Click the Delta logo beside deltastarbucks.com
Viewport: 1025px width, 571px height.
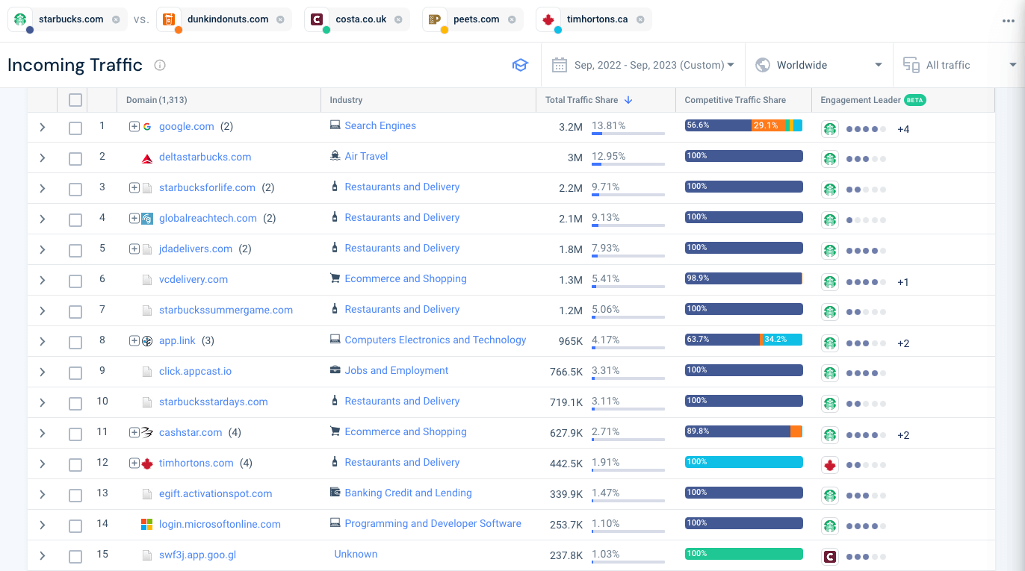[147, 157]
